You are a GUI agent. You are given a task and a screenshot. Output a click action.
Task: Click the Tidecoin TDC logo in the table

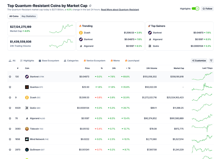click(27, 129)
